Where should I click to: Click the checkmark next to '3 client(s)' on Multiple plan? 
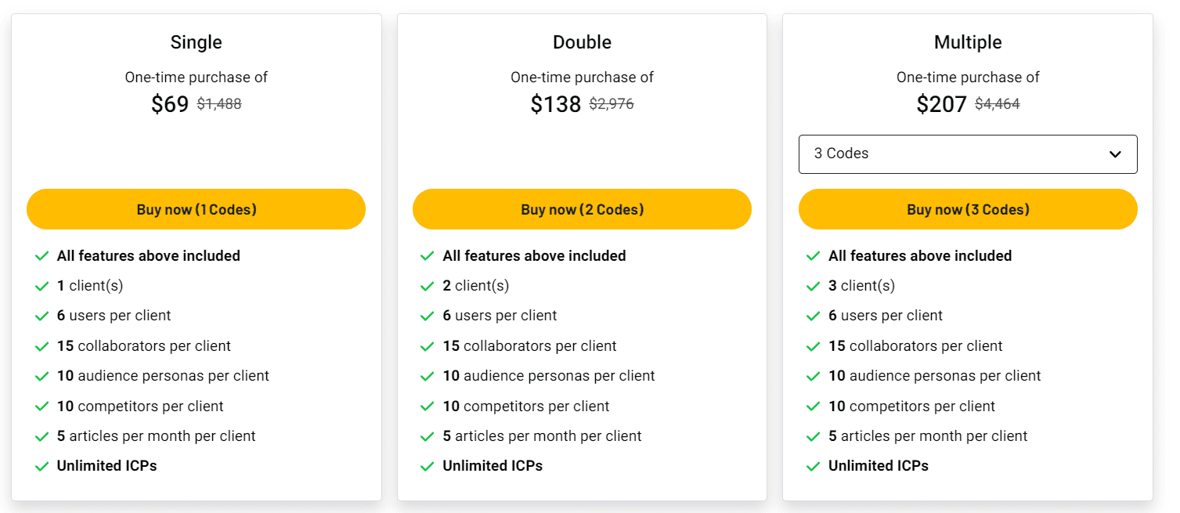point(814,285)
